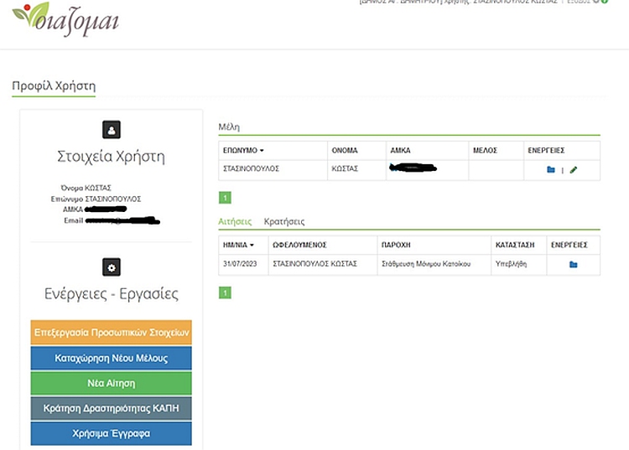Click the user profile icon above Στοιχεία Χρήστη
The image size is (629, 450).
tap(112, 129)
